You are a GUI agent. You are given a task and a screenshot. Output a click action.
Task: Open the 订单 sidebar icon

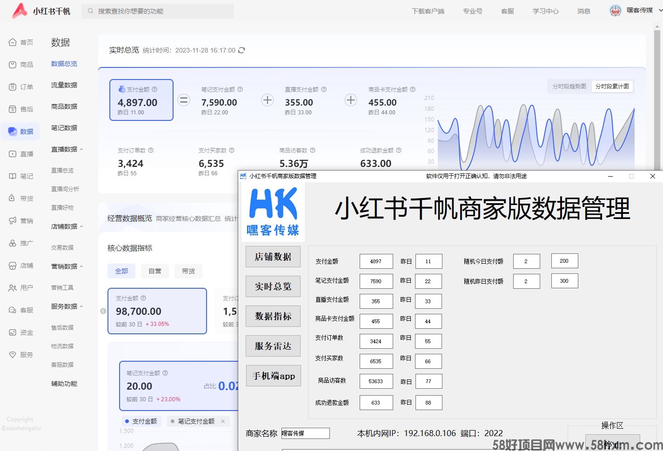pyautogui.click(x=13, y=87)
